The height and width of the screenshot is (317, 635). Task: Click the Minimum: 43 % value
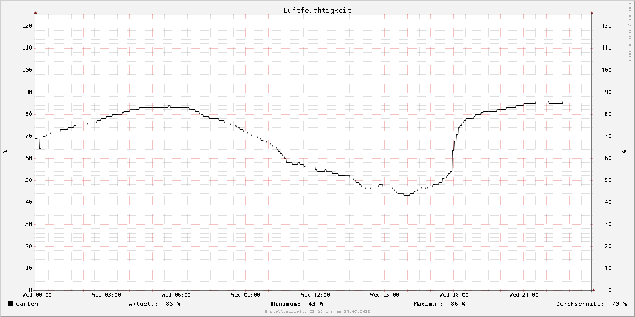coord(297,304)
